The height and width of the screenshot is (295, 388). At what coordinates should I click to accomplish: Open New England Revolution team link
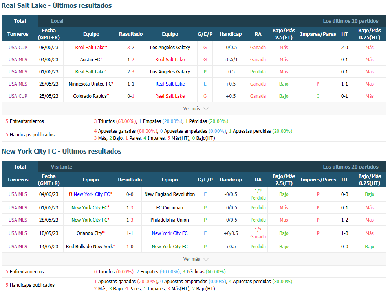pyautogui.click(x=170, y=194)
